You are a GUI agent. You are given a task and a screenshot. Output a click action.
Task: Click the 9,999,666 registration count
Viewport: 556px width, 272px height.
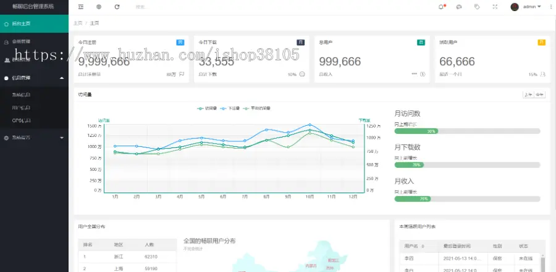pyautogui.click(x=104, y=62)
